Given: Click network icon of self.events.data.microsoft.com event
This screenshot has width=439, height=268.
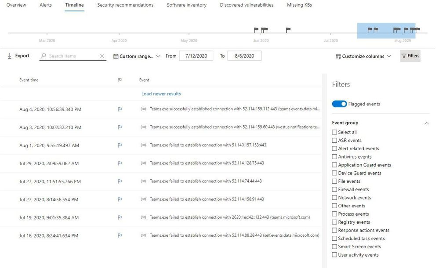Looking at the screenshot, I should pos(143,235).
